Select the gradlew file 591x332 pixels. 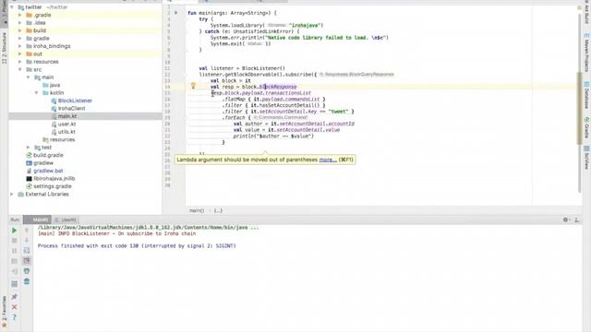click(43, 163)
